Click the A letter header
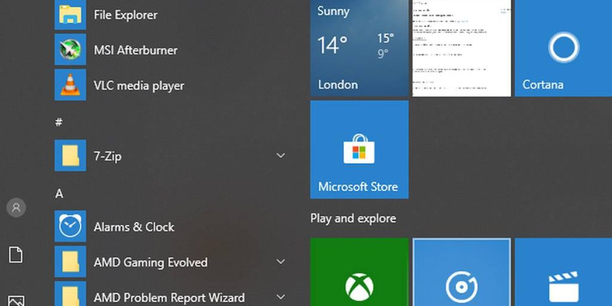 (59, 193)
